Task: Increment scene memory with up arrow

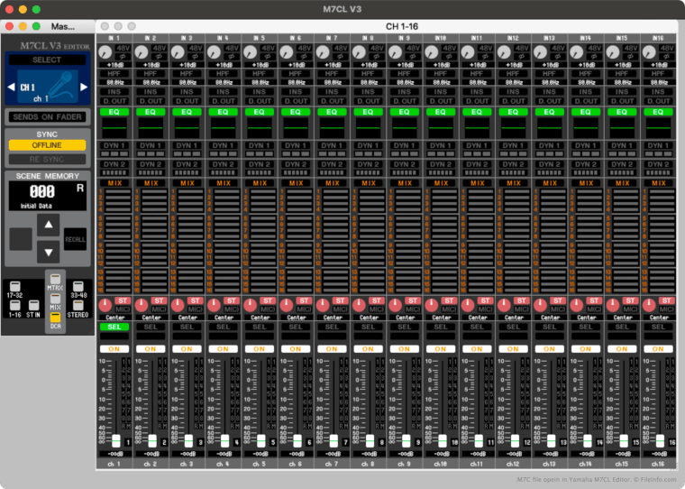Action: point(48,224)
